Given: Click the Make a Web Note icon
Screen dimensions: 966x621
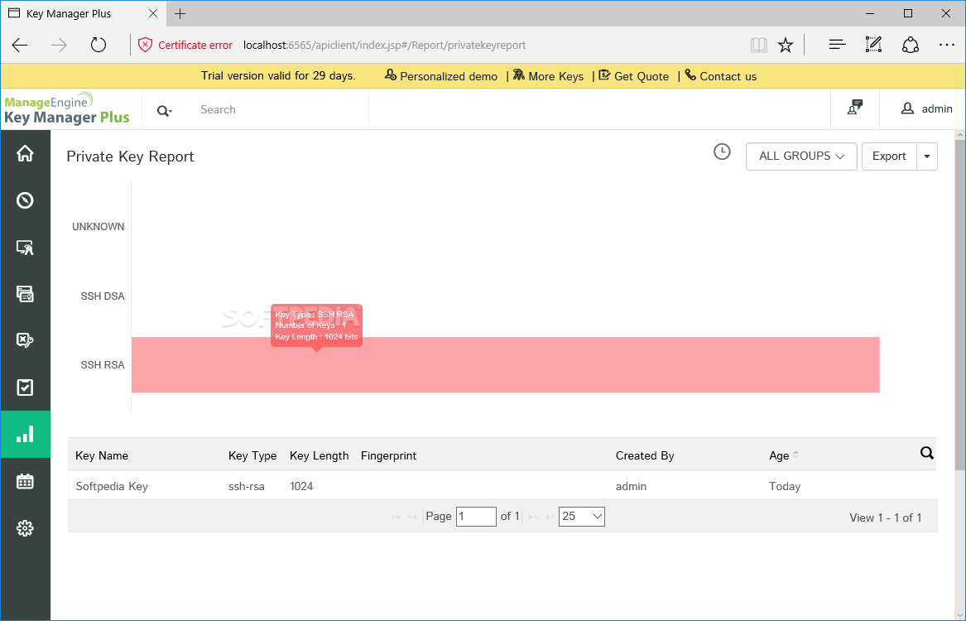Looking at the screenshot, I should [873, 45].
